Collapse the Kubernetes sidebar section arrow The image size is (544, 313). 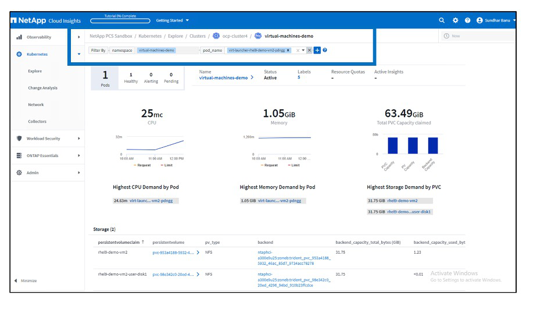[78, 55]
